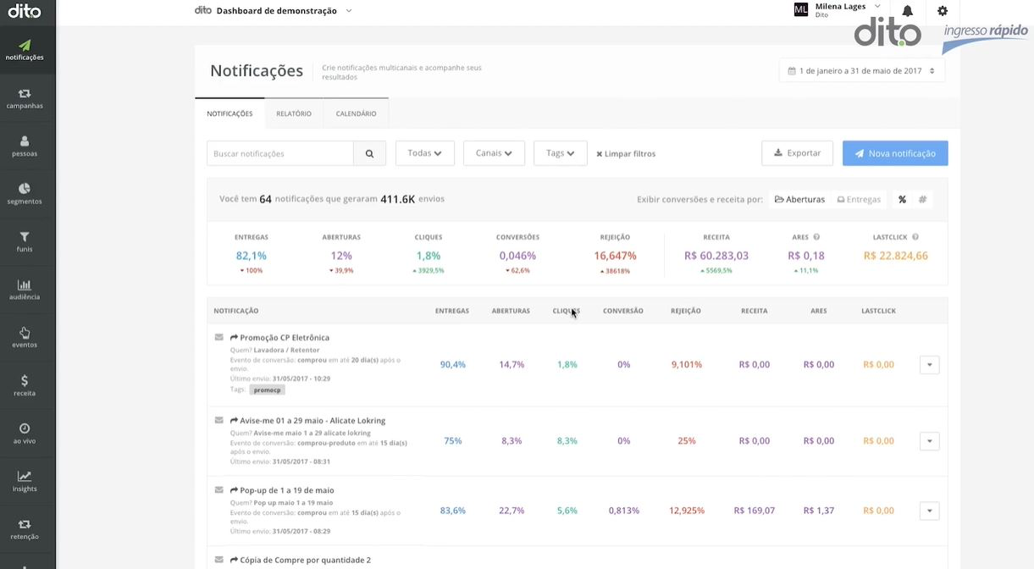Select the Pessoas sidebar icon
The height and width of the screenshot is (569, 1034).
click(x=25, y=147)
